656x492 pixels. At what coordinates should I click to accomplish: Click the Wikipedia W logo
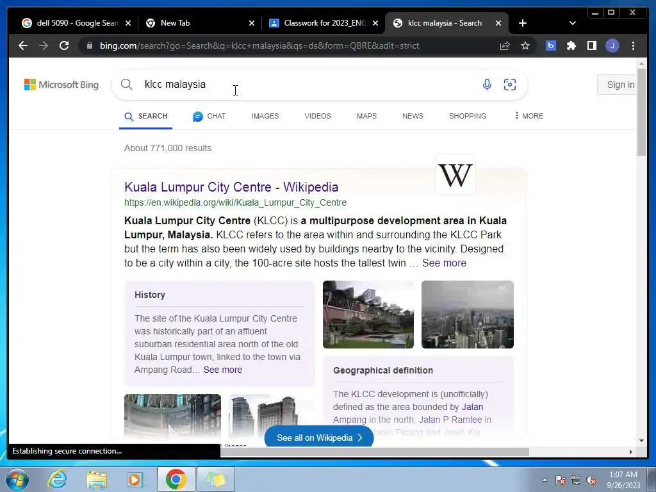(x=455, y=174)
